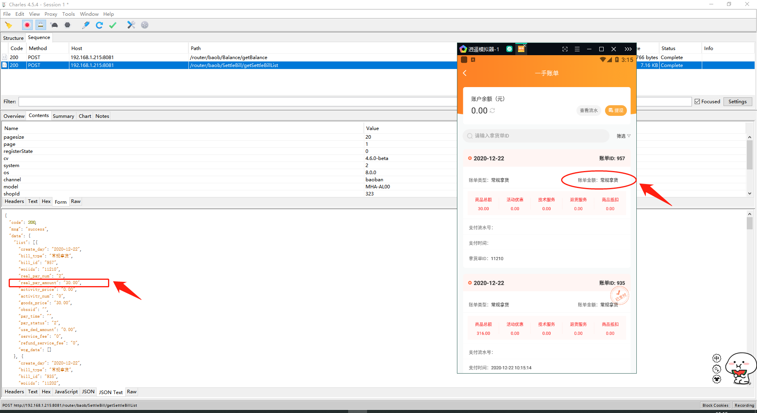Screen dimensions: 757x413
Task: Switch to the Structure tab
Action: (x=13, y=38)
